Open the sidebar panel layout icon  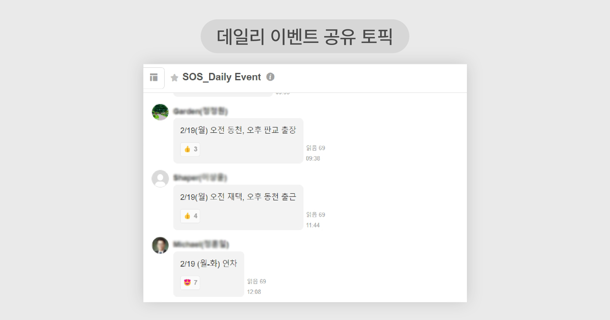tap(154, 77)
